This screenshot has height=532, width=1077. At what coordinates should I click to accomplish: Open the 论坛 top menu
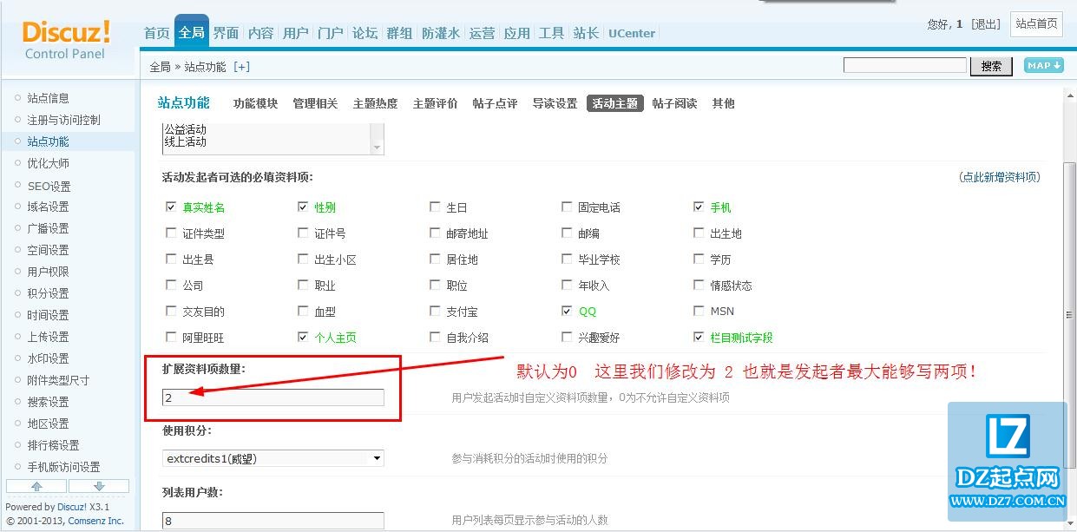point(364,33)
